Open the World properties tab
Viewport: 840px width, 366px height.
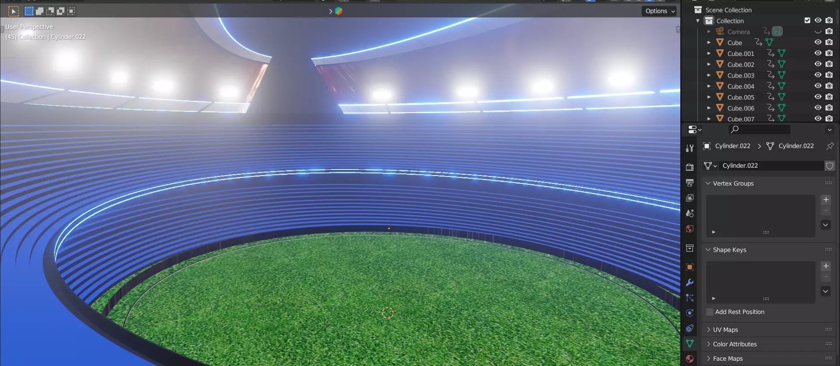tap(690, 228)
